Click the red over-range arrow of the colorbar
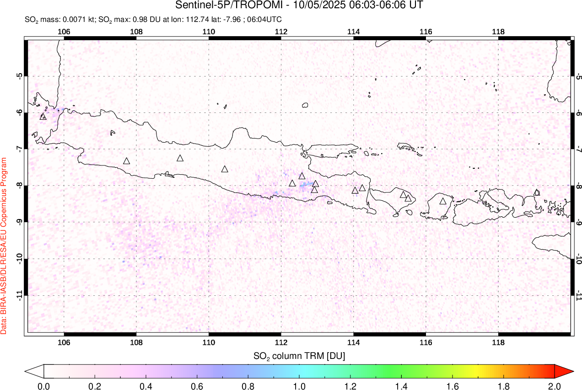Viewport: 582px width, 390px height. click(564, 371)
